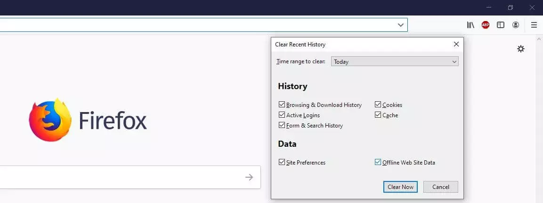
Task: Click the 'Clear Recent History' dialog title
Action: [x=300, y=45]
